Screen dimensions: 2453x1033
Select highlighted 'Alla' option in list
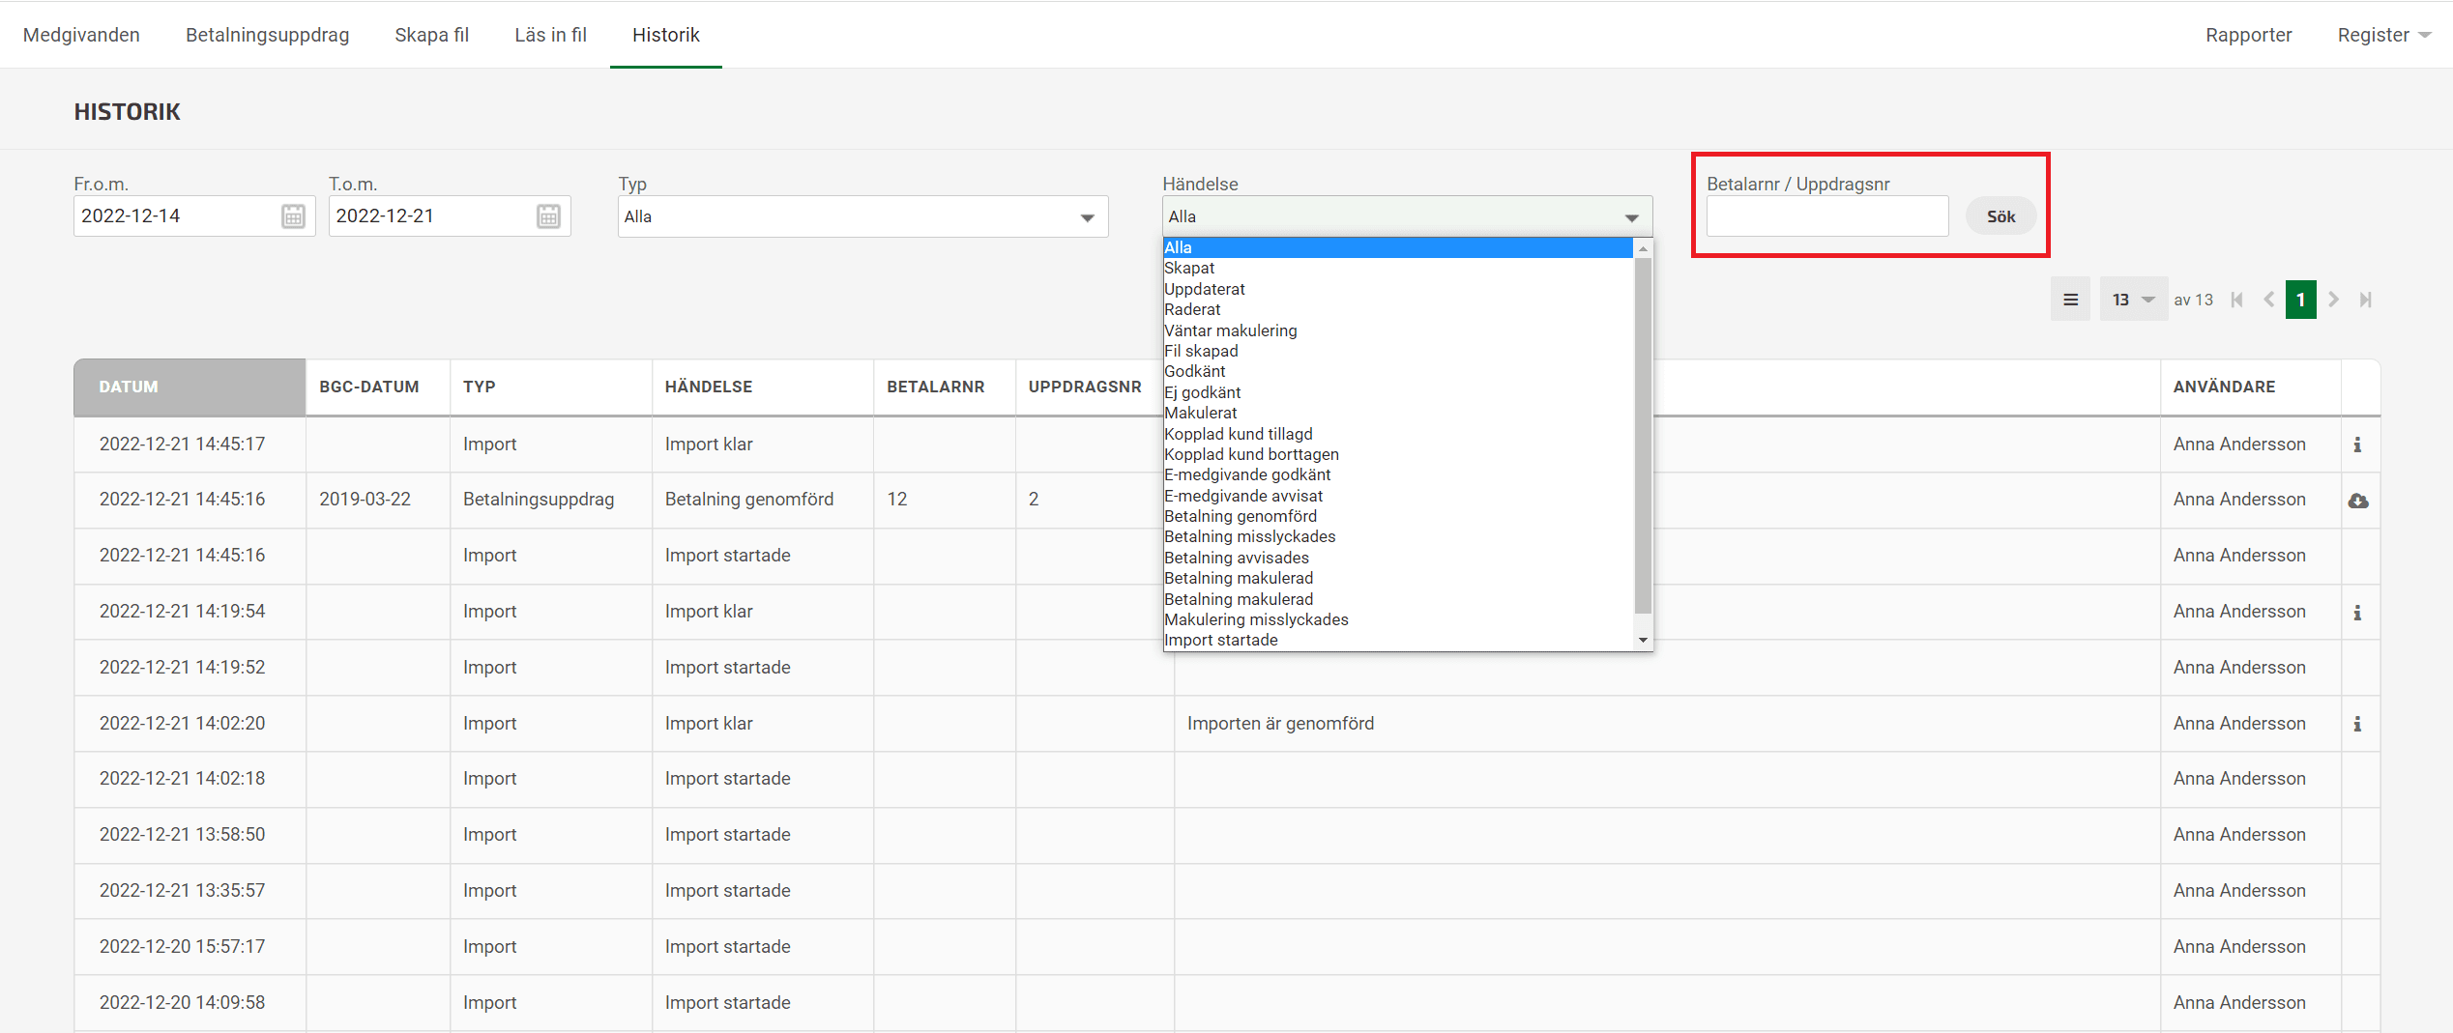pyautogui.click(x=1397, y=247)
